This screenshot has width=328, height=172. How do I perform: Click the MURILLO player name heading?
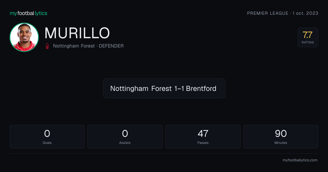tap(77, 33)
